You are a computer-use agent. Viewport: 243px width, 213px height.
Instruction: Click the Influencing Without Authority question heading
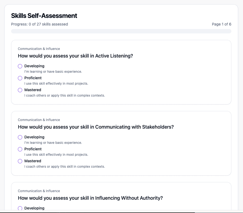90,198
